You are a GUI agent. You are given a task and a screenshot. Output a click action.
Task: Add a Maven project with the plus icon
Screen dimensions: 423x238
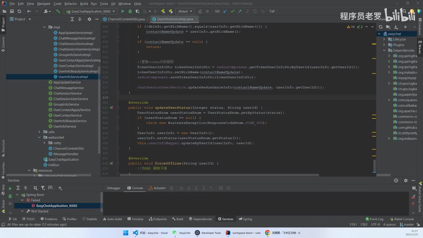point(405,27)
